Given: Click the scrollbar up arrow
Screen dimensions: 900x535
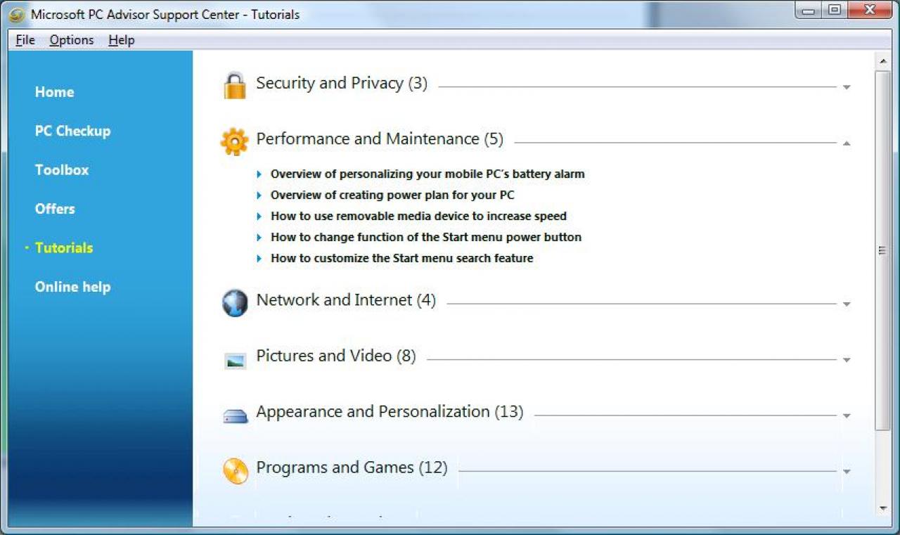Looking at the screenshot, I should coord(882,61).
